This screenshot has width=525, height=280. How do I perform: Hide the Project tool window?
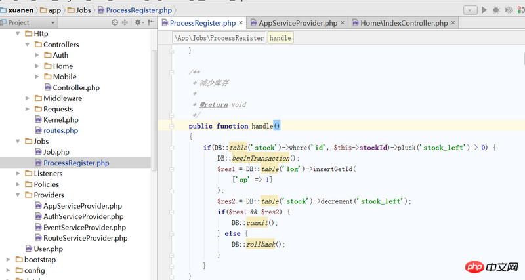click(150, 22)
